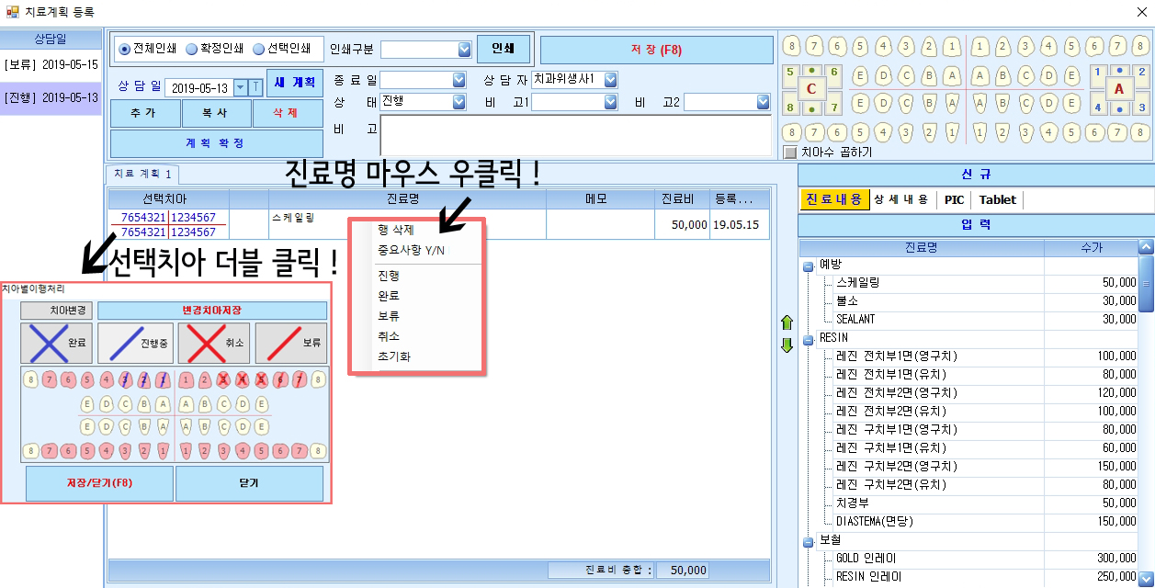The image size is (1155, 588).
Task: Choose the blue slash 진행중 status button
Action: (x=135, y=343)
